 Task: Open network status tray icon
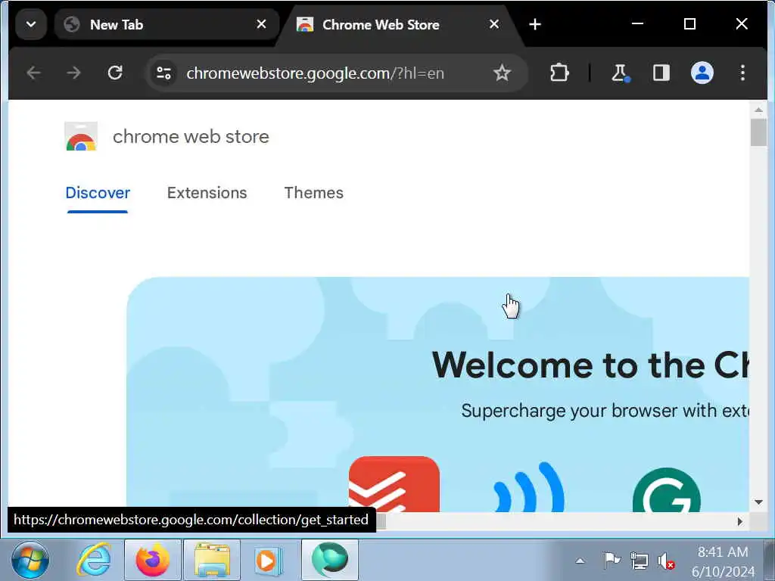[639, 561]
